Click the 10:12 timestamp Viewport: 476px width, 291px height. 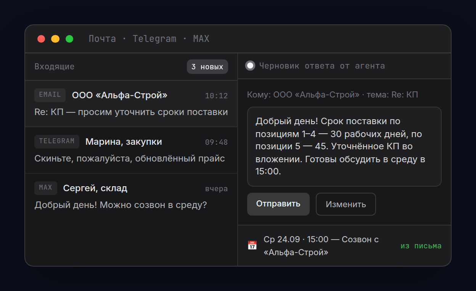(x=216, y=96)
